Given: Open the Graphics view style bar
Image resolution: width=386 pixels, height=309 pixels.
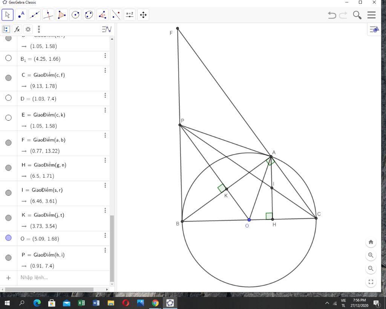Looking at the screenshot, I should point(374,29).
